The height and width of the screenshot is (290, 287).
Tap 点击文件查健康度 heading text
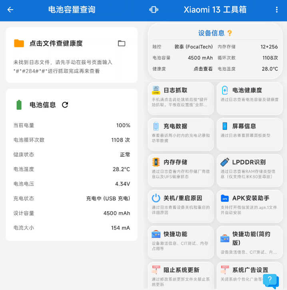[56, 44]
